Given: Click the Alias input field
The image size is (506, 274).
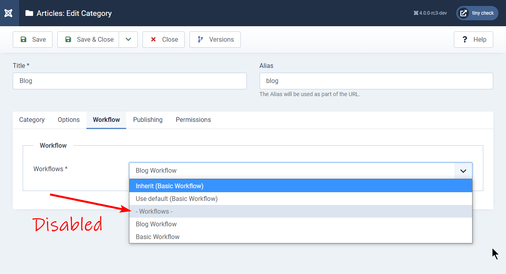Looking at the screenshot, I should pos(376,81).
